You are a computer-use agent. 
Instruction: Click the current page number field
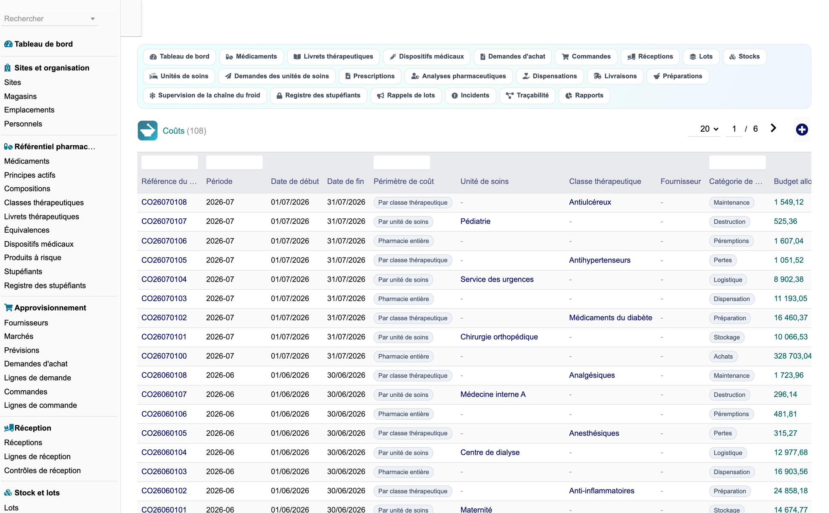[734, 129]
